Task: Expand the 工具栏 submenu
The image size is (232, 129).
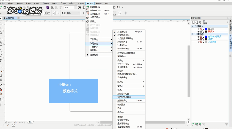Action: [x=99, y=47]
